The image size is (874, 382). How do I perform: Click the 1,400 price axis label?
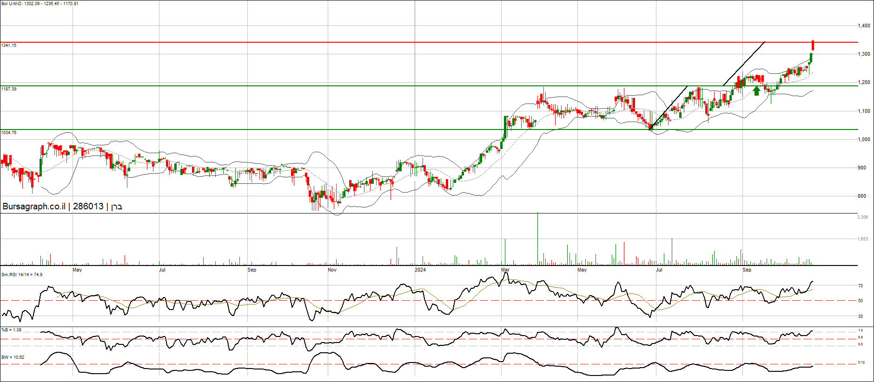click(864, 26)
